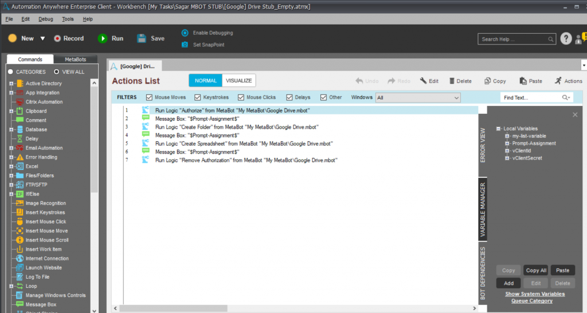The image size is (587, 313).
Task: Select the CATEGORIES radio button
Action: pos(10,72)
